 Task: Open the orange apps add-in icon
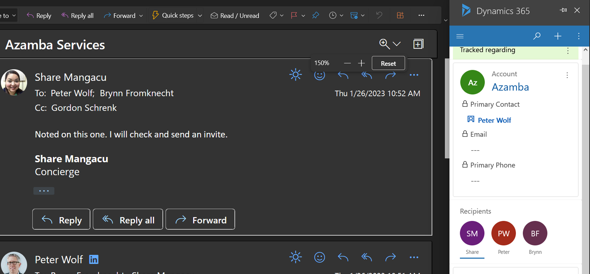(x=400, y=15)
